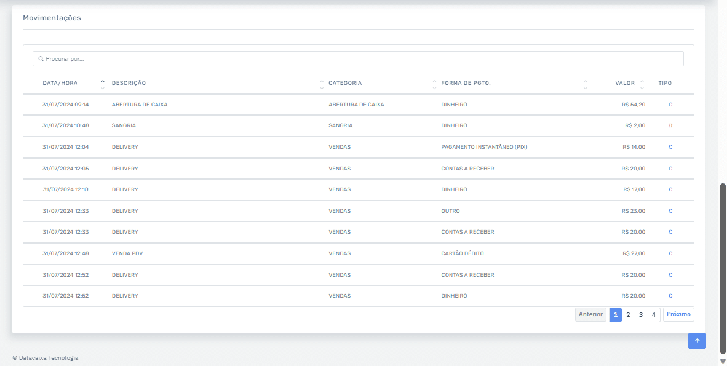Viewport: 727px width, 366px height.
Task: Click the red D type in Sangria row
Action: (670, 125)
